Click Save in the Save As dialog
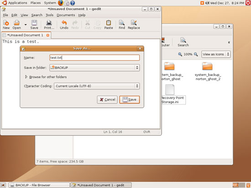 click(130, 100)
